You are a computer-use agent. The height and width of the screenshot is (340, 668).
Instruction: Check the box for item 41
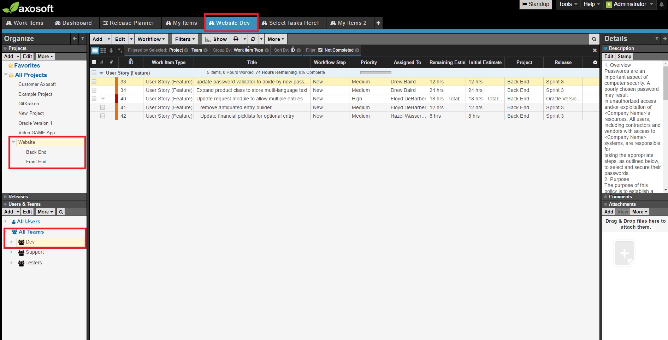(x=102, y=107)
